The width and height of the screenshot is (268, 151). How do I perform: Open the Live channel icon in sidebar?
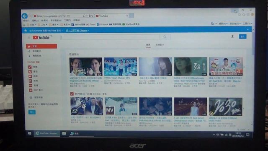[x=31, y=86]
